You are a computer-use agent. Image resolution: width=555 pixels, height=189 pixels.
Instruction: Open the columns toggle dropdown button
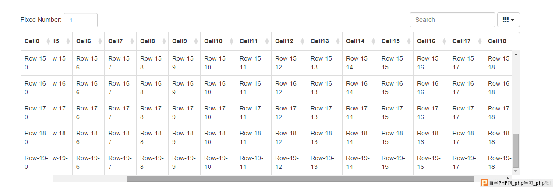pos(508,20)
